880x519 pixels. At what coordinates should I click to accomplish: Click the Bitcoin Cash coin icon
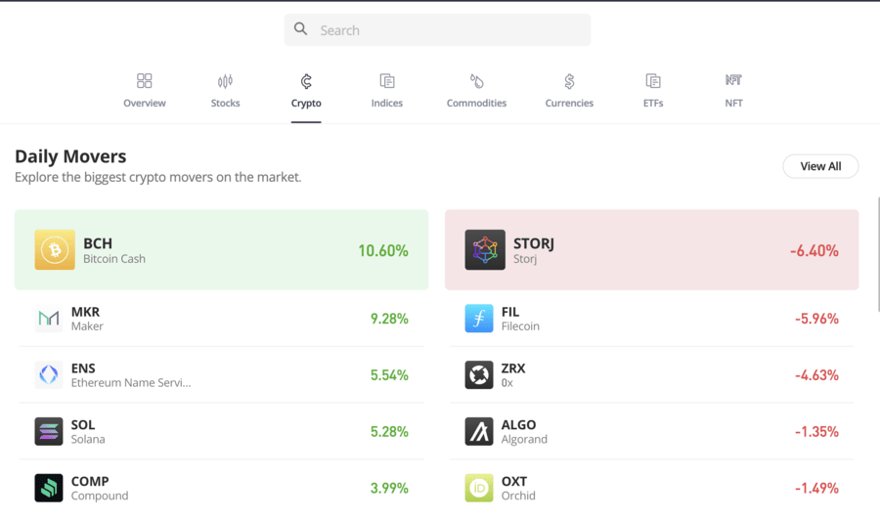pos(55,249)
